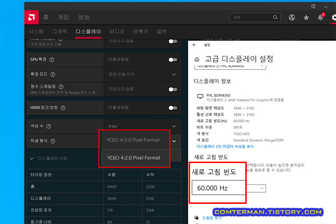
Task: Open the 픽셀 형식 dropdown arrow
Action: pyautogui.click(x=174, y=141)
